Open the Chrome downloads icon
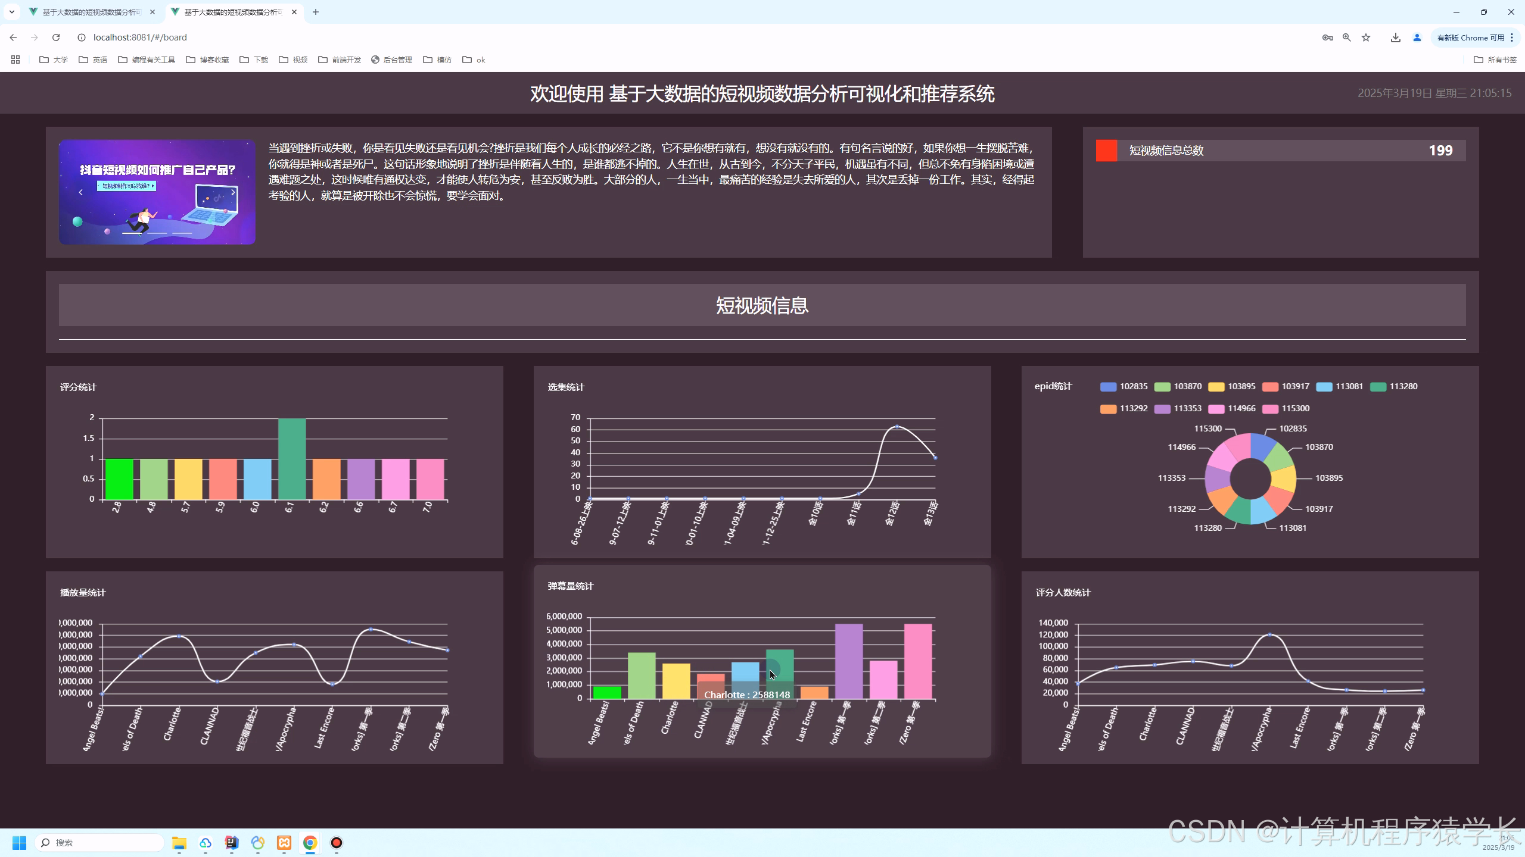Screen dimensions: 1525x857 1396,37
